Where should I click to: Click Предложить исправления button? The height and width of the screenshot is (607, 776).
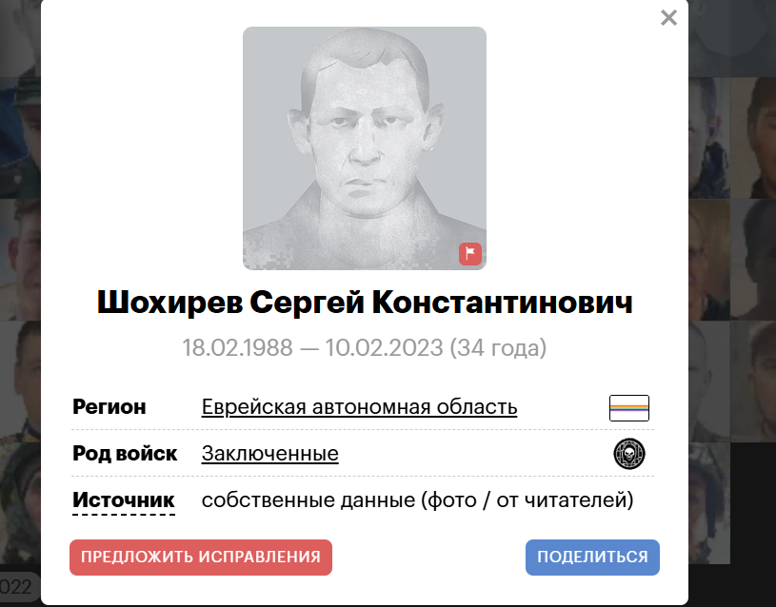click(x=201, y=557)
